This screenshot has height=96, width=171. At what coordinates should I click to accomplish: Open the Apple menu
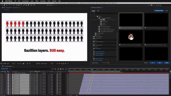(2, 1)
